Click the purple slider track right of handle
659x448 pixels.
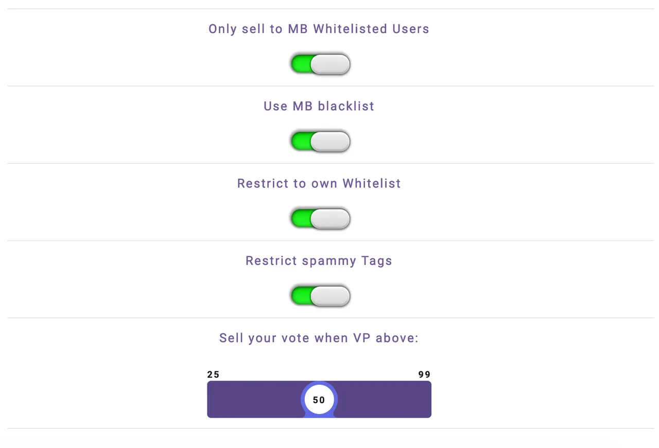coord(384,399)
